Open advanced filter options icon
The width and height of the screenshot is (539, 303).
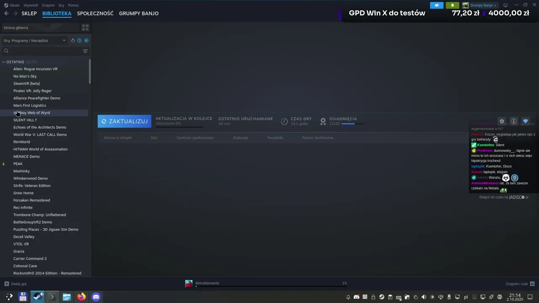coord(85,51)
